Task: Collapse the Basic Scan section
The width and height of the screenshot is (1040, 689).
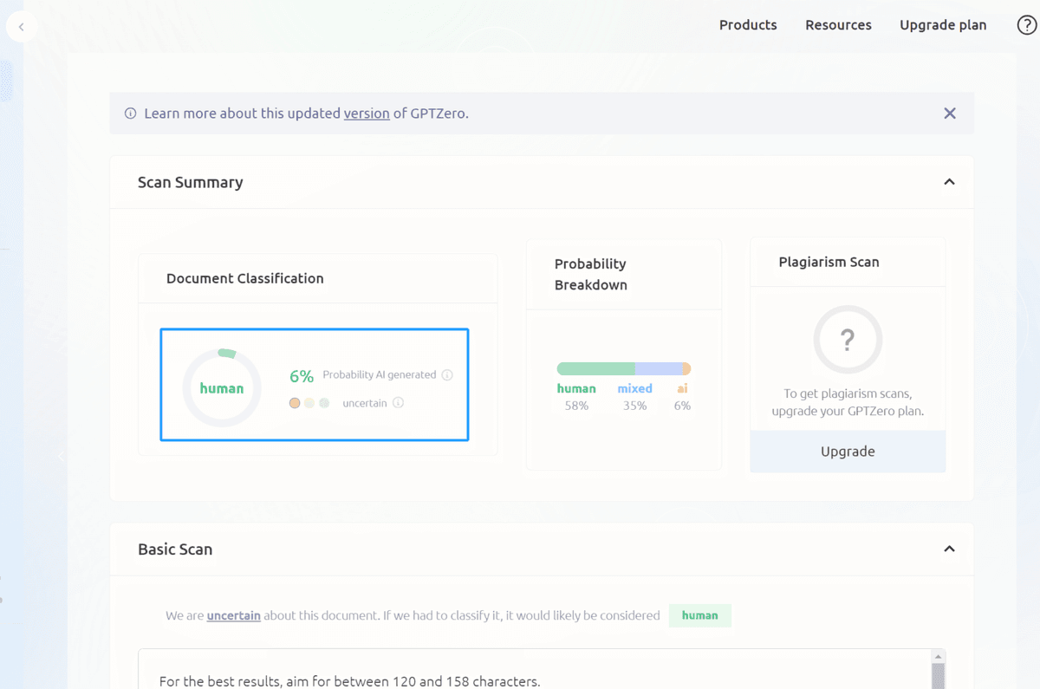Action: [949, 549]
